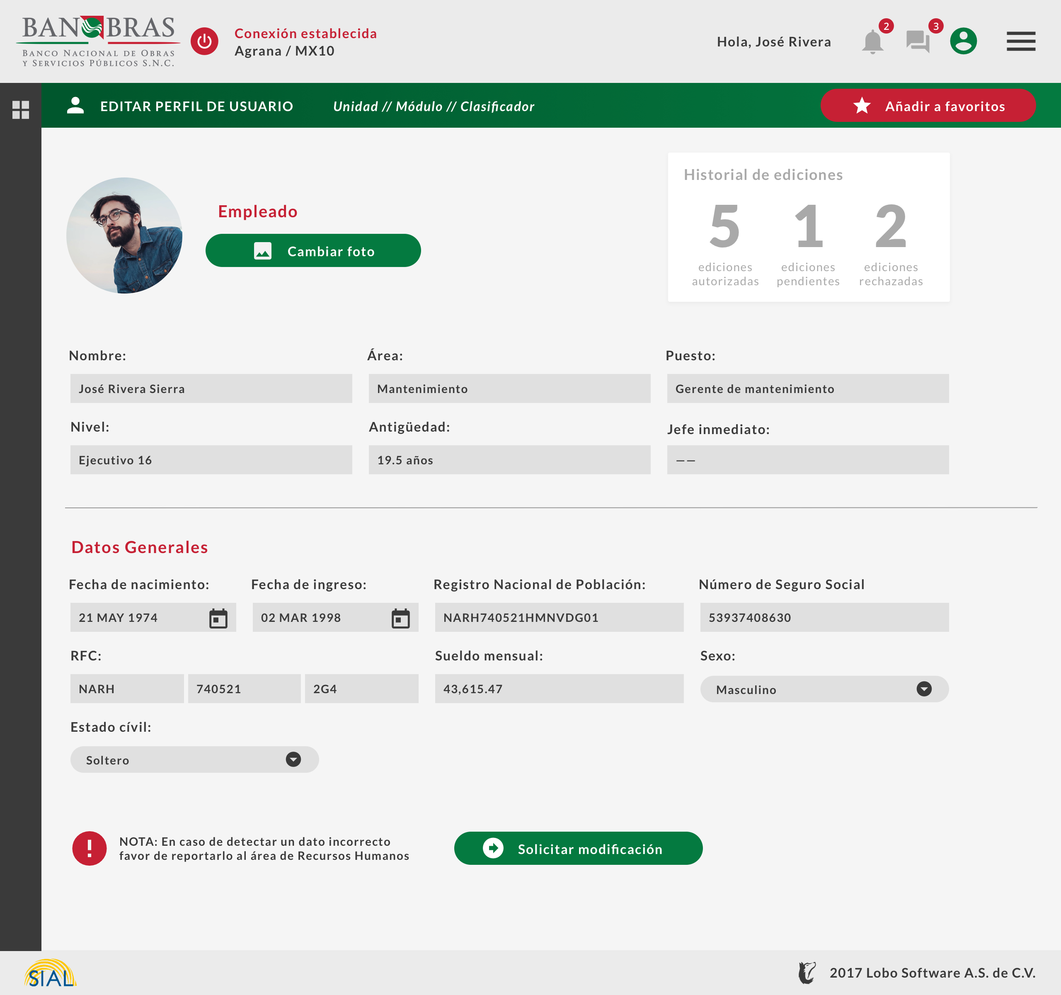
Task: Open notifications bell icon
Action: coord(872,41)
